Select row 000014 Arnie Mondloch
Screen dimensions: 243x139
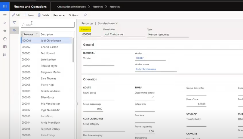coord(46,122)
